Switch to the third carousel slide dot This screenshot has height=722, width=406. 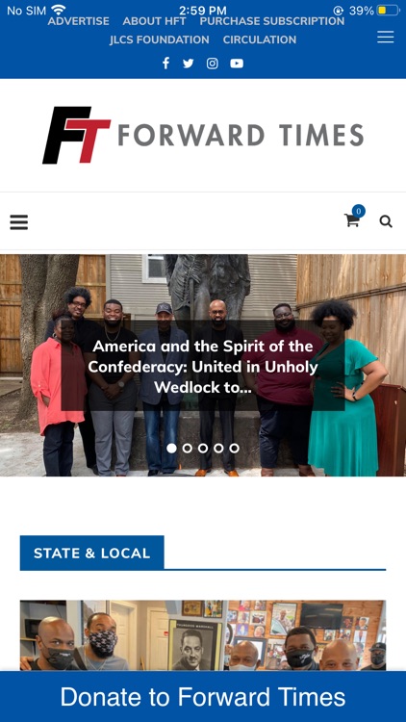[x=203, y=448]
